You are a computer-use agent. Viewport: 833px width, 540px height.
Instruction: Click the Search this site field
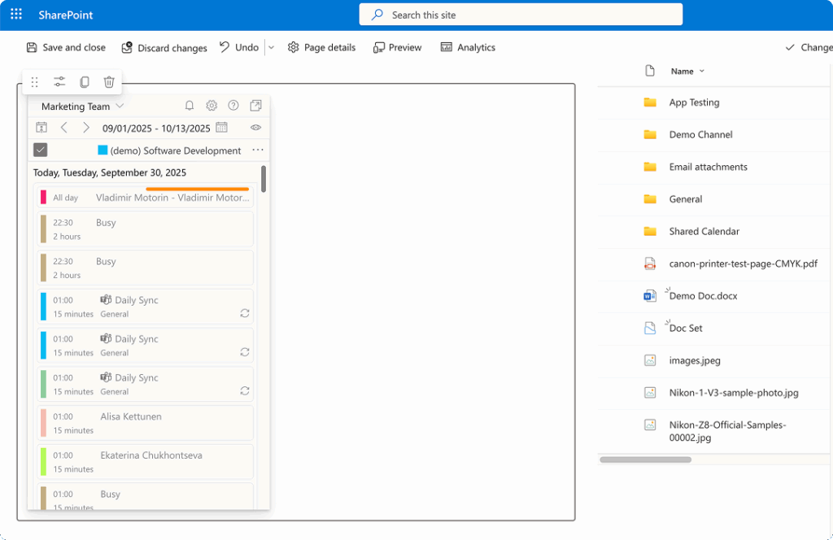point(521,15)
